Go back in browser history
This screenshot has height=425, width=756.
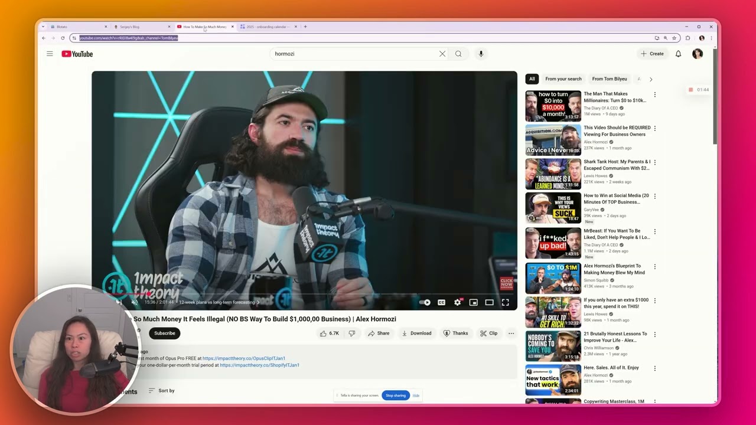(x=44, y=38)
